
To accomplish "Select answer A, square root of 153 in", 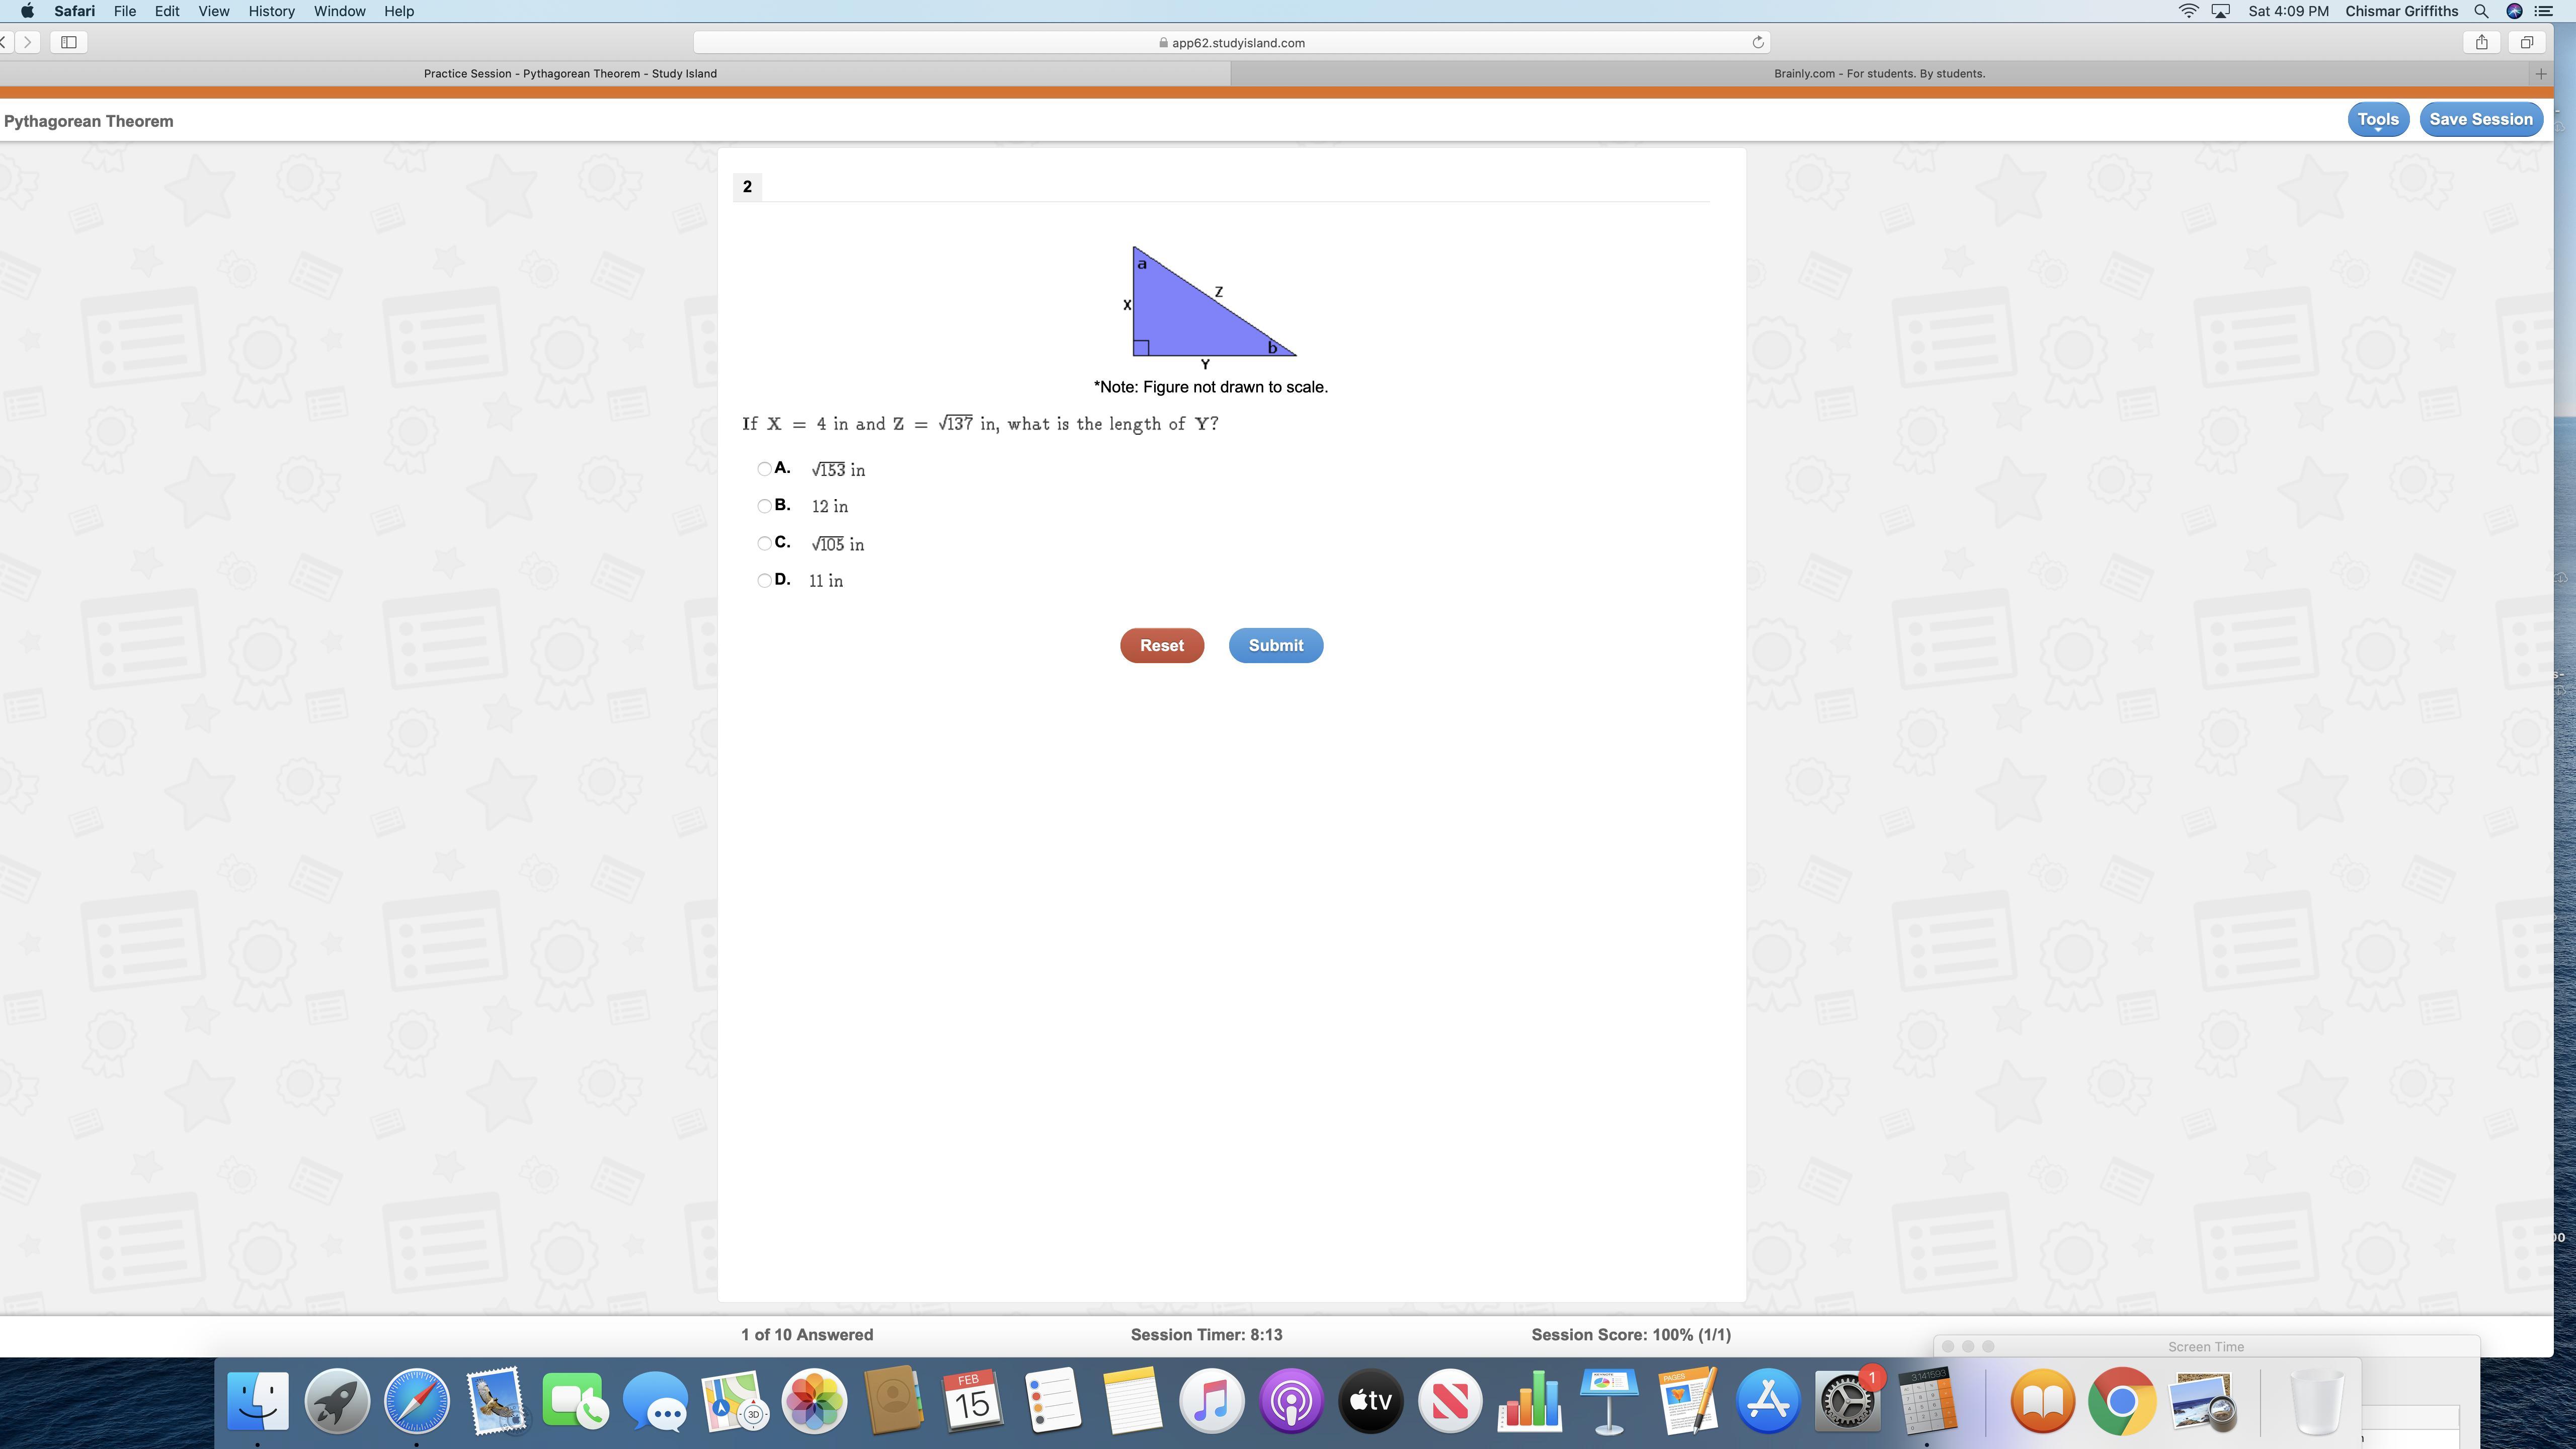I will click(764, 469).
